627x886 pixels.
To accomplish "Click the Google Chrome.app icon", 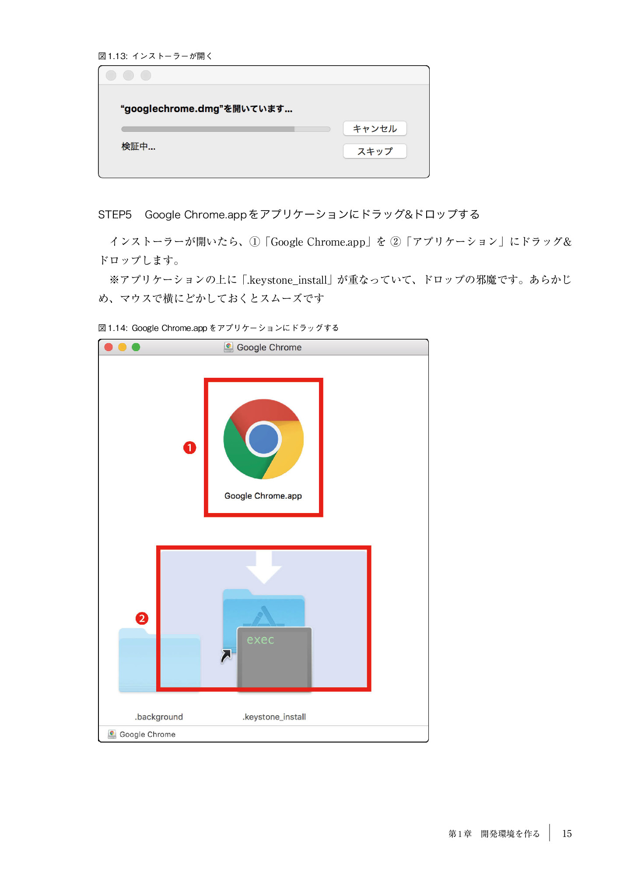I will coord(263,439).
